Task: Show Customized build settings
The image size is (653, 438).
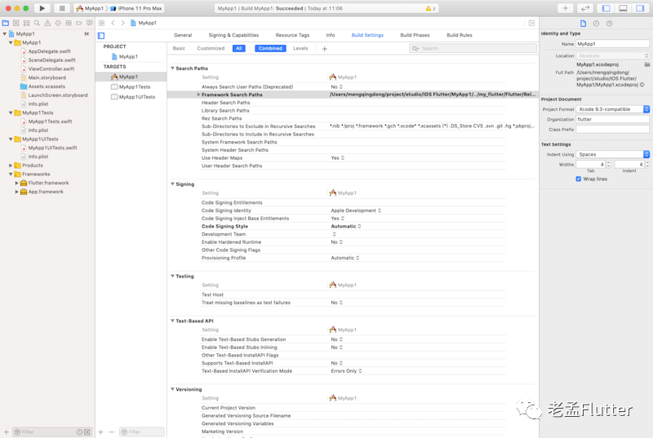Action: click(x=211, y=48)
